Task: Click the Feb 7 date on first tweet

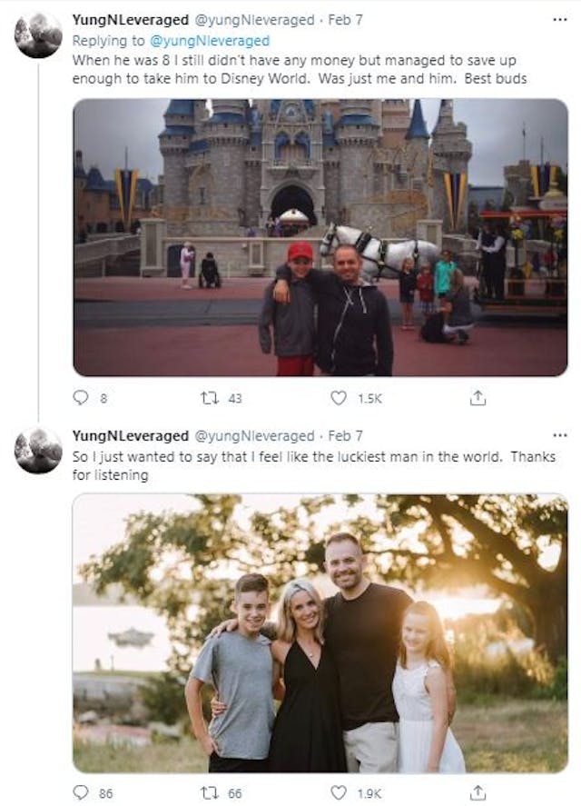Action: click(x=345, y=20)
